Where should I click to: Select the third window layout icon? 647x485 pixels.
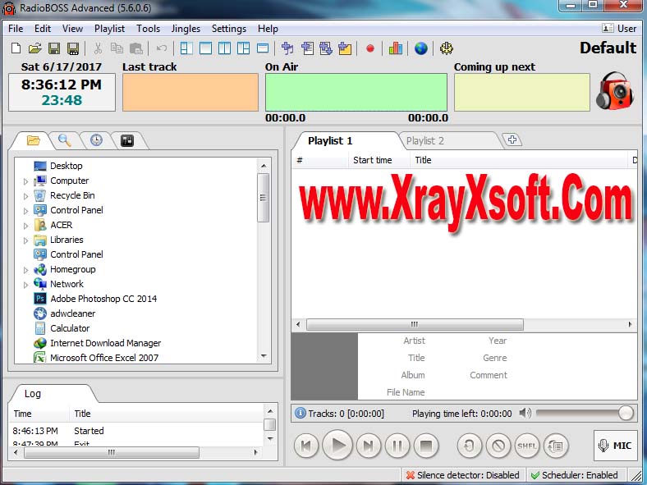(224, 48)
